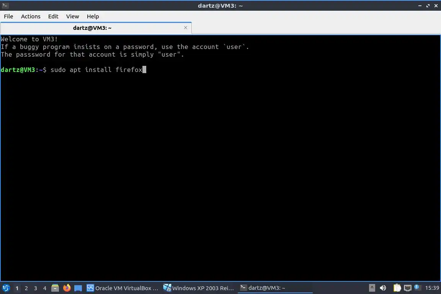The width and height of the screenshot is (441, 294).
Task: Switch to workspace 3
Action: pyautogui.click(x=36, y=288)
